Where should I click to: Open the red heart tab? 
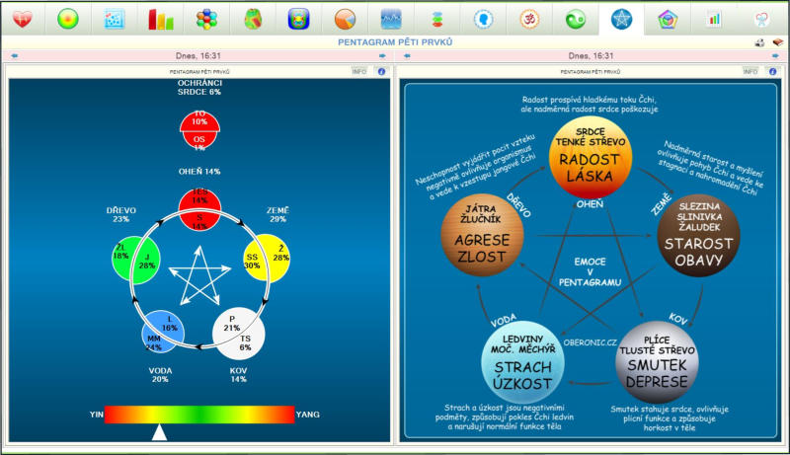click(22, 18)
